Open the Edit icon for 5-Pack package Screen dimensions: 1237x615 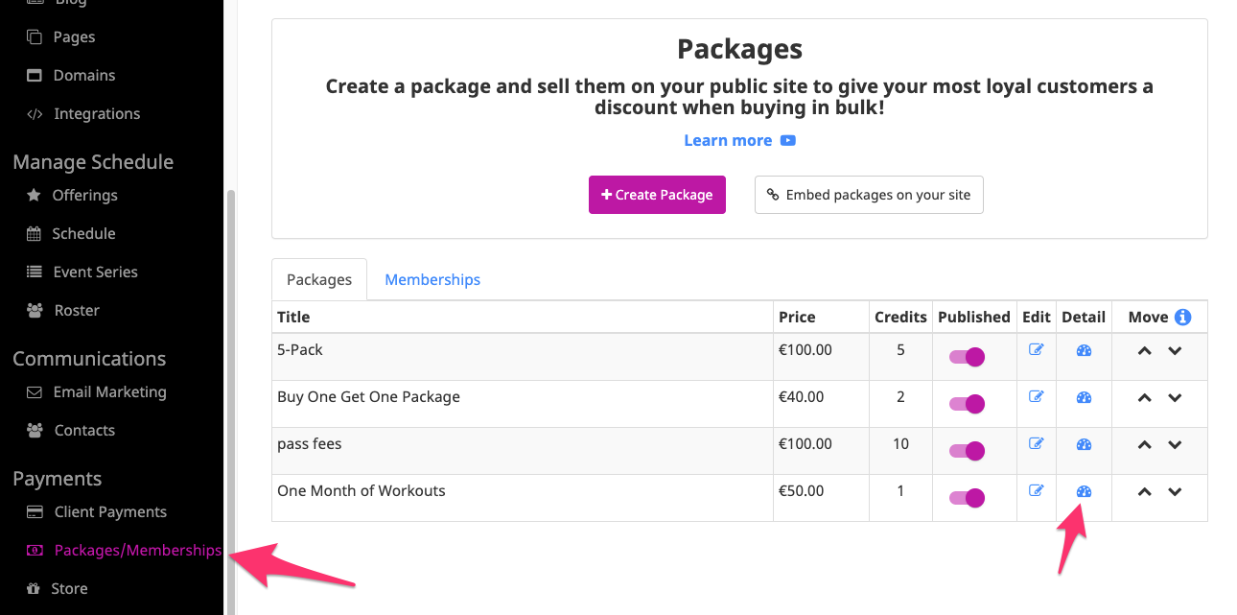1036,350
